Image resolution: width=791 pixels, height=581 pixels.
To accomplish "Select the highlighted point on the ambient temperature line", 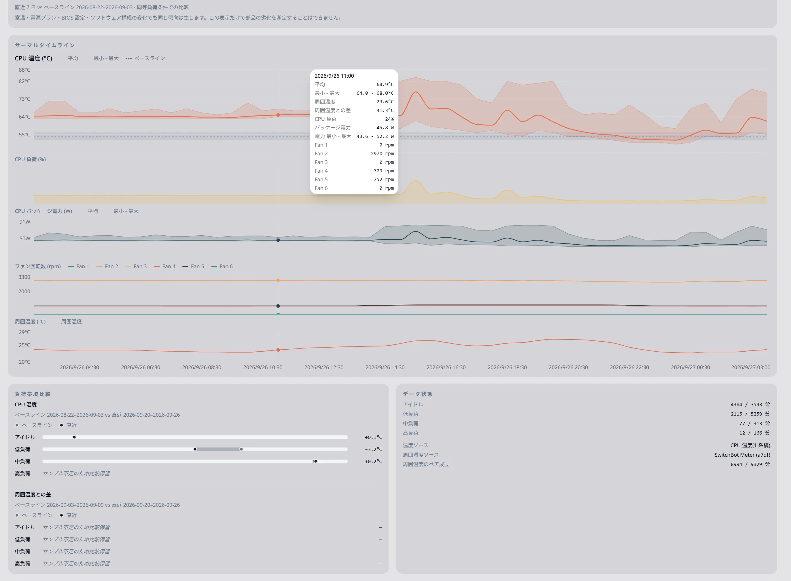I will pos(278,350).
